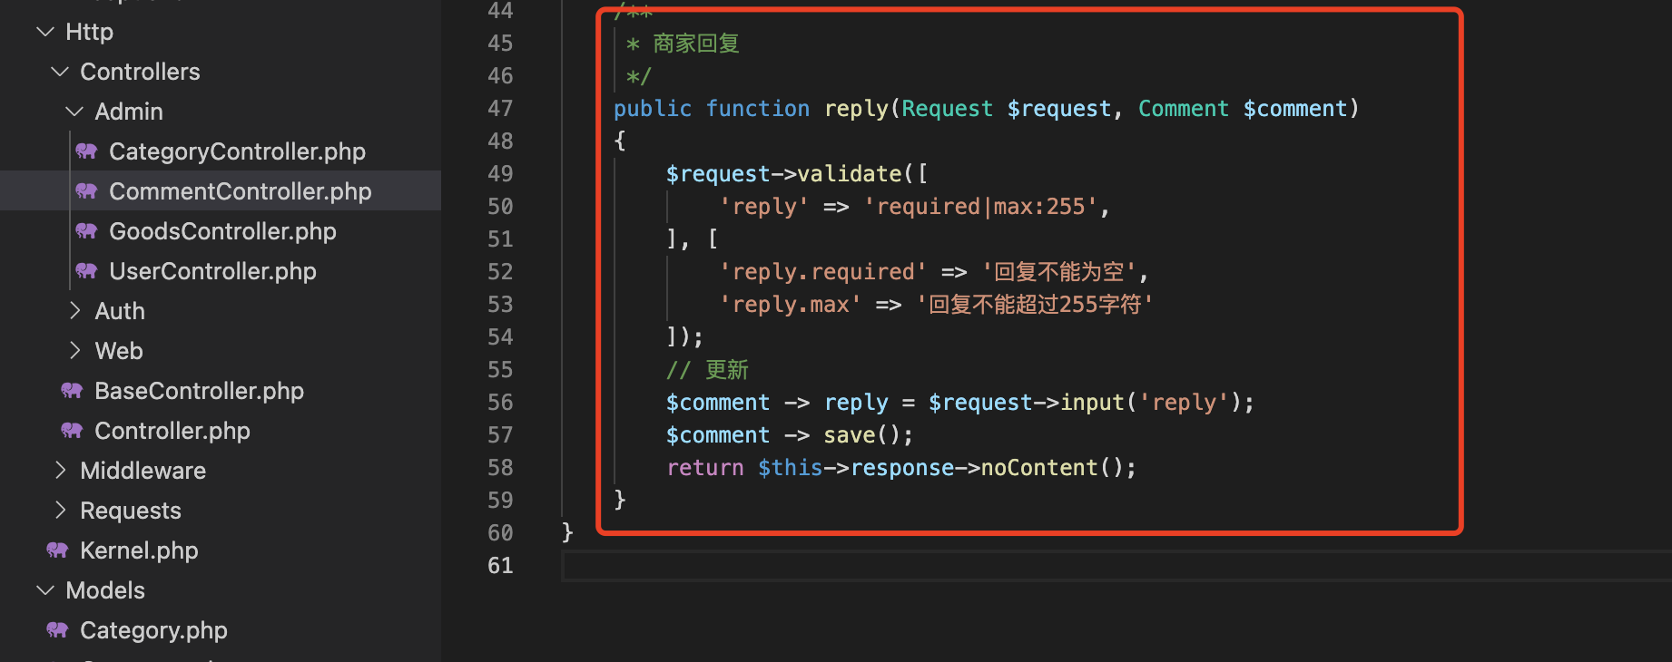Click the 'Request' type hint on line 47
1672x662 pixels.
tap(947, 109)
